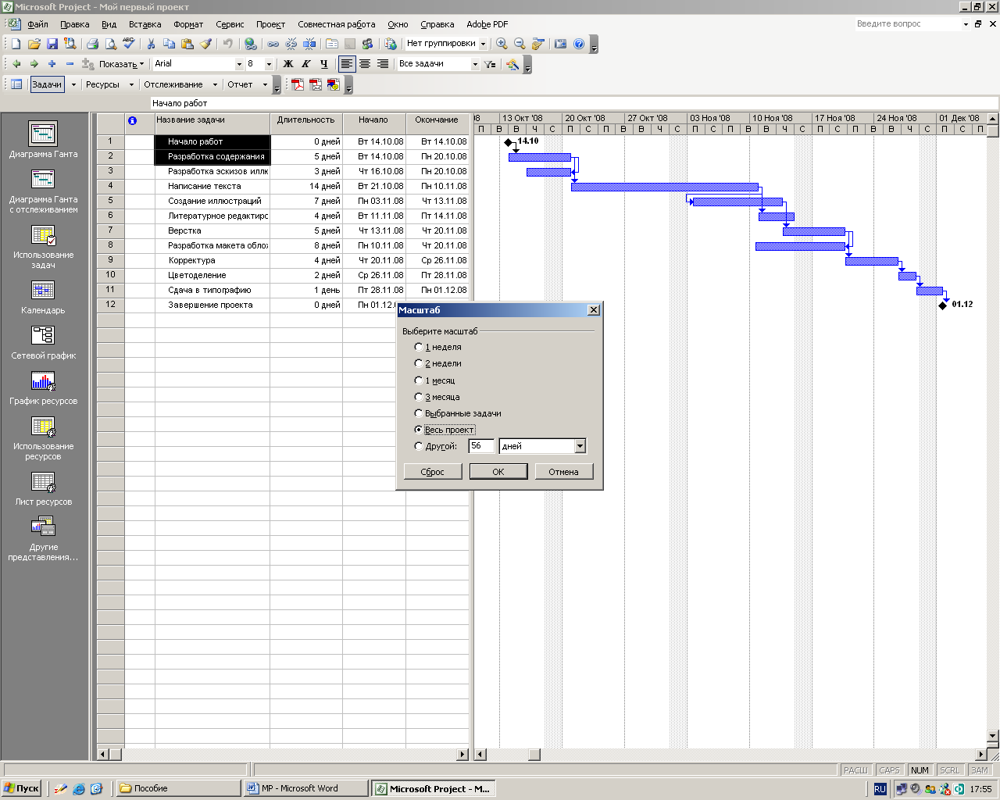The width and height of the screenshot is (1000, 800).
Task: Expand Отчет guide dropdown arrow
Action: (265, 84)
